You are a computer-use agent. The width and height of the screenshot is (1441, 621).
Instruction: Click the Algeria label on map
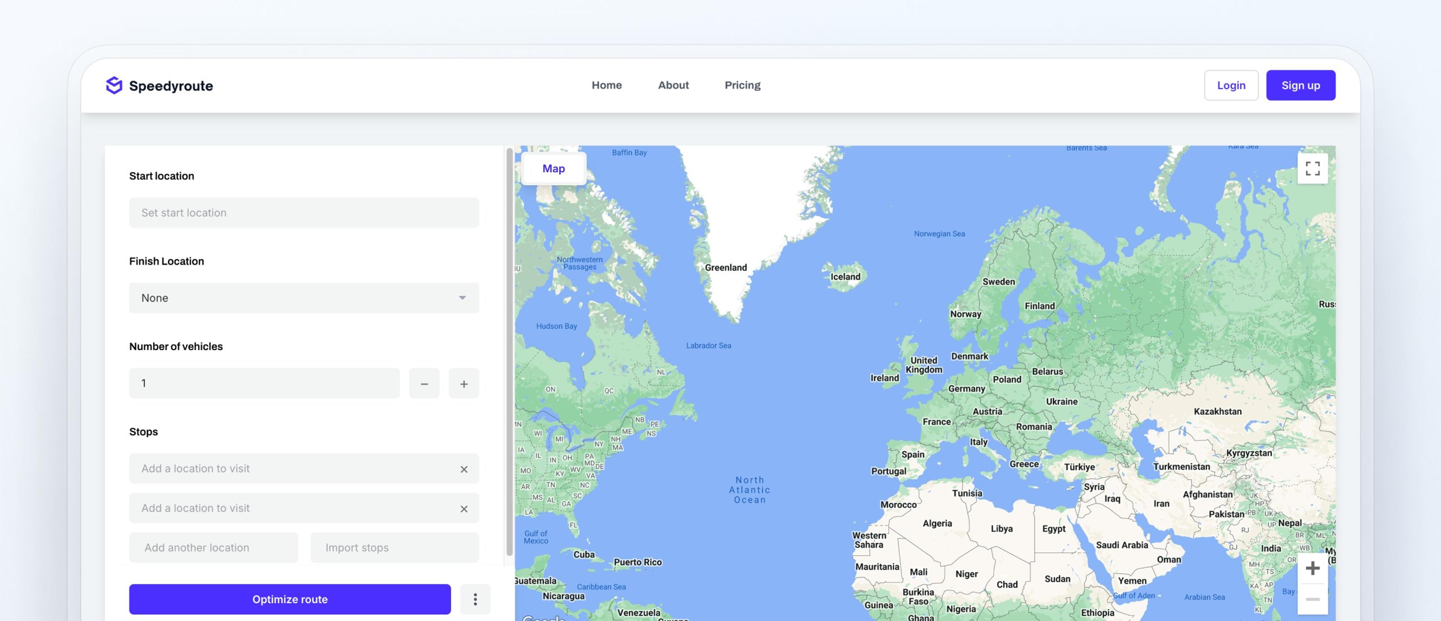[937, 523]
